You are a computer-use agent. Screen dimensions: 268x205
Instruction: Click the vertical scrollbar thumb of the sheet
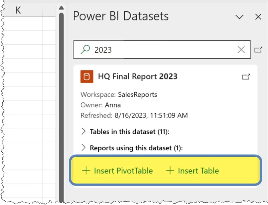click(61, 101)
